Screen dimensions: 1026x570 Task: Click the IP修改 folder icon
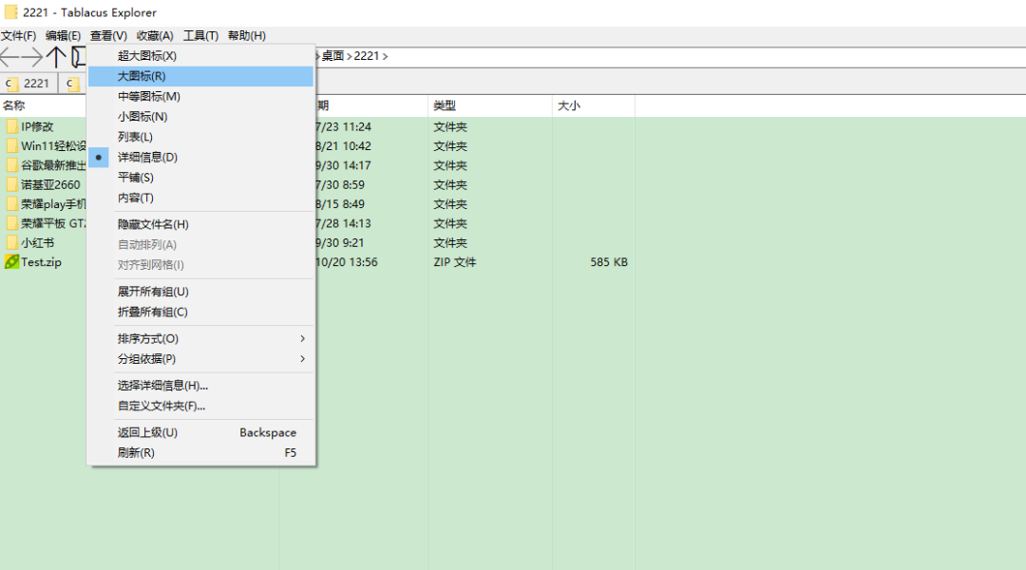click(11, 126)
